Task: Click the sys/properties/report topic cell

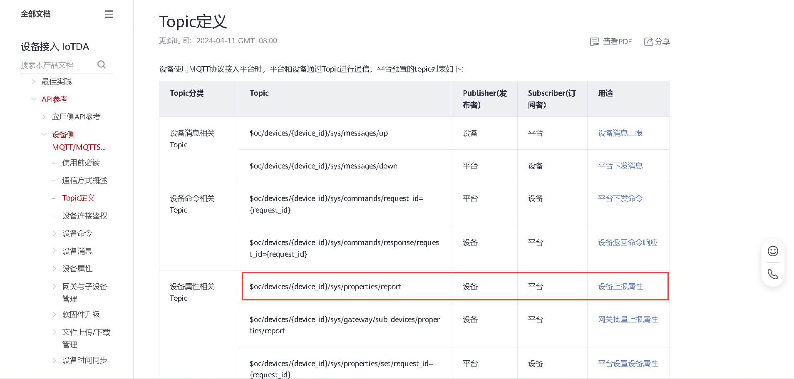Action: click(345, 287)
